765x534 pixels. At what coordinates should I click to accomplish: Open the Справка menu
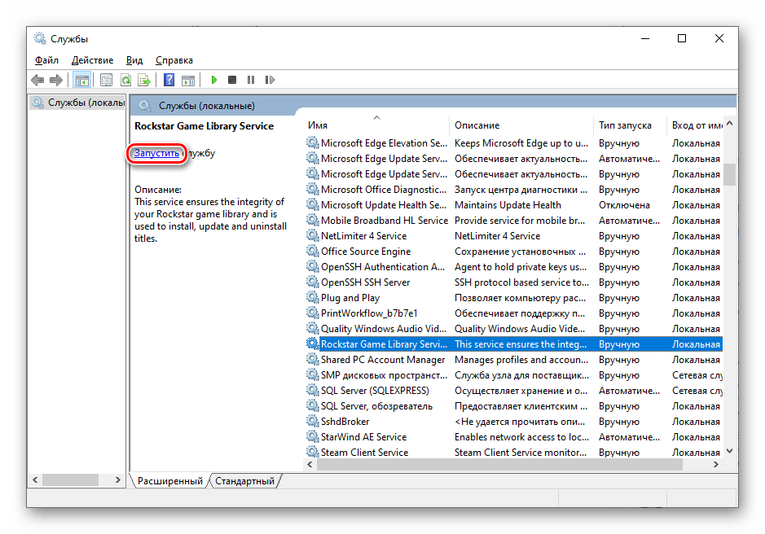(174, 60)
